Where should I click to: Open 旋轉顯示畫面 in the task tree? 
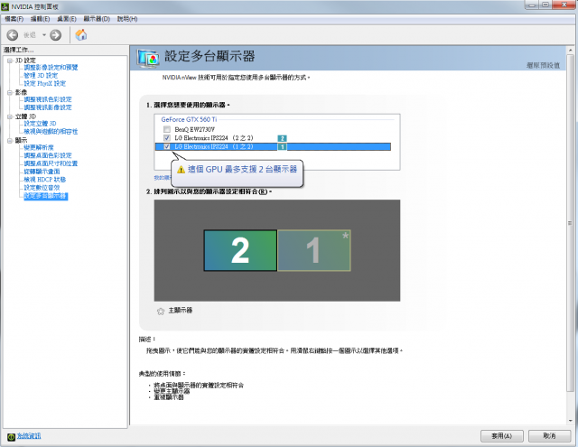(42, 172)
